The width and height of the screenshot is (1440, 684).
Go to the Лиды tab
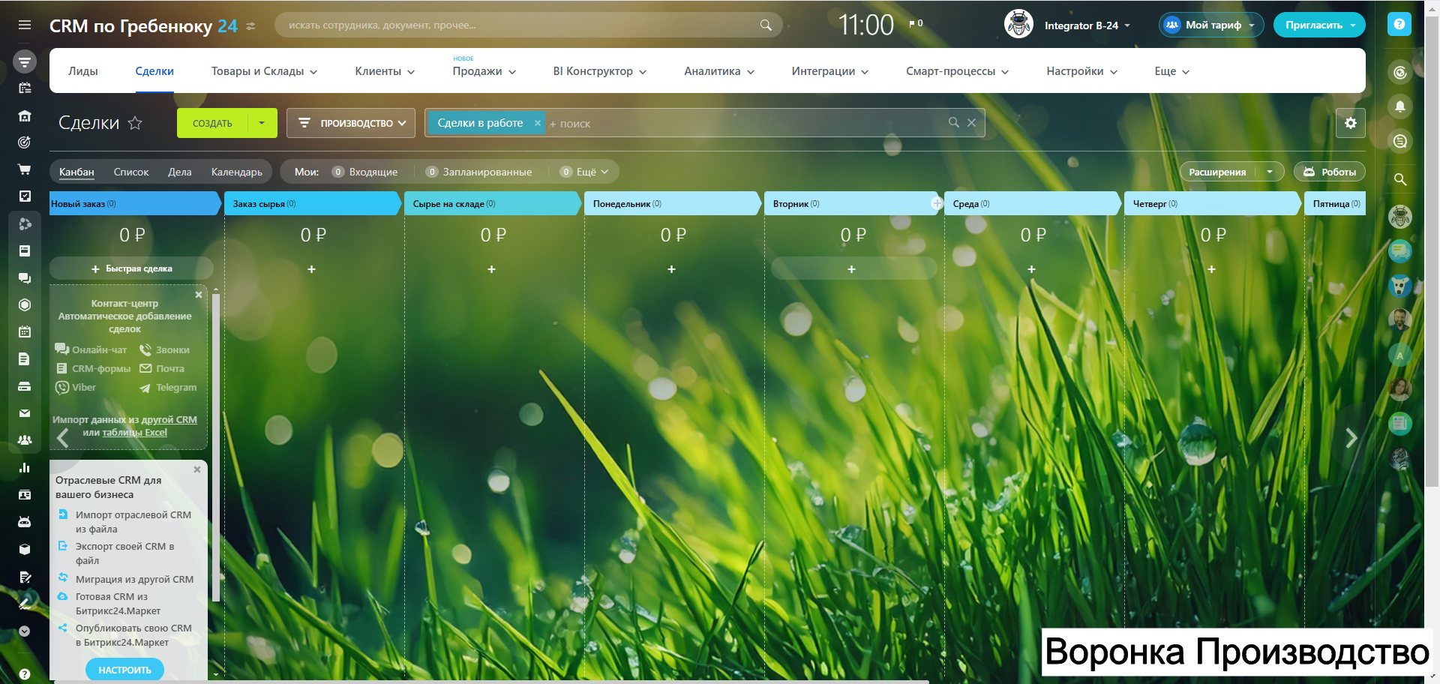83,71
